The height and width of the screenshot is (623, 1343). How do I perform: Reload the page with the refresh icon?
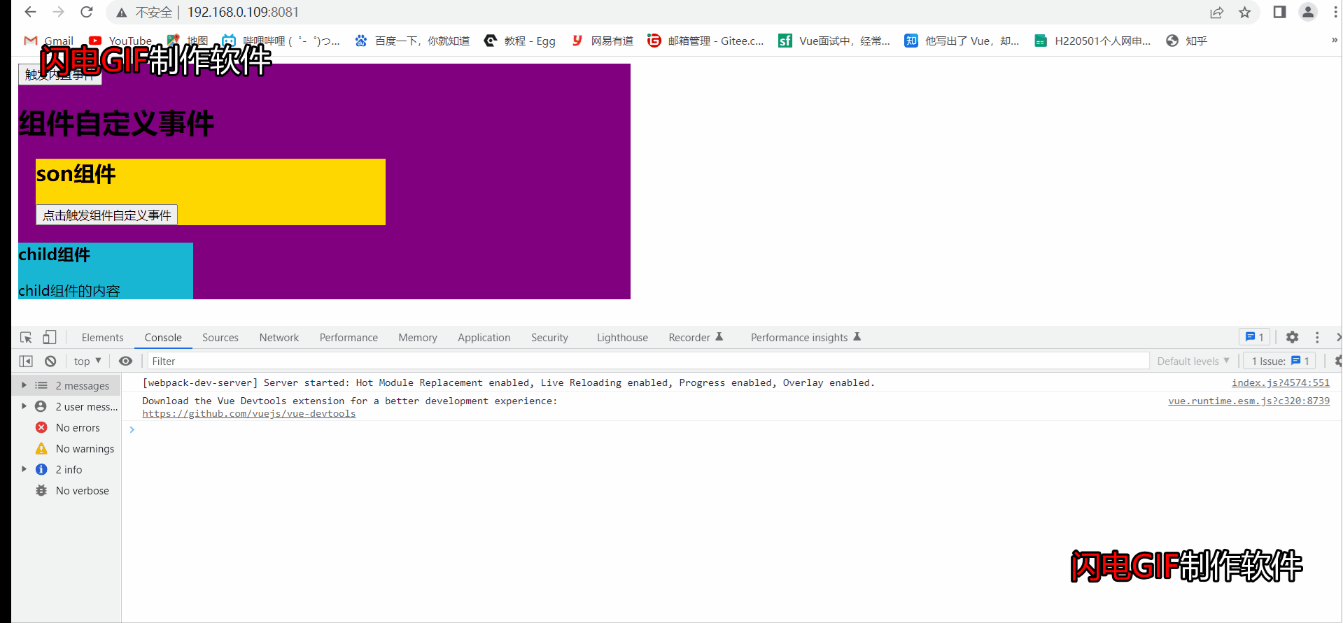point(86,12)
